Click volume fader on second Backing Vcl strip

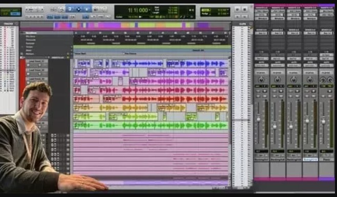[x=275, y=126]
